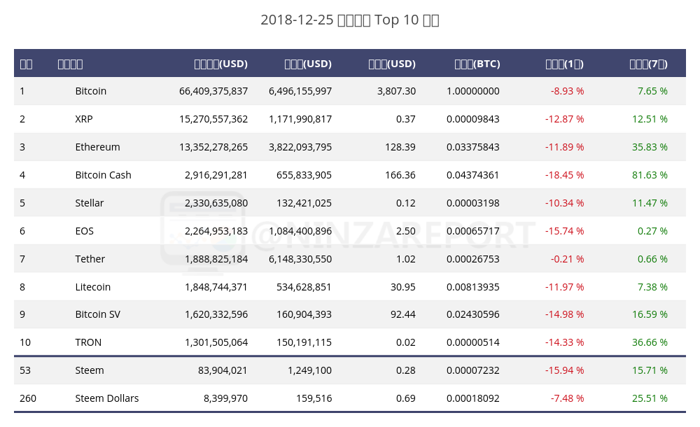Select Bitcoin Cash volume "655,833,905"
Viewport: 700px width, 427px height.
tap(304, 175)
